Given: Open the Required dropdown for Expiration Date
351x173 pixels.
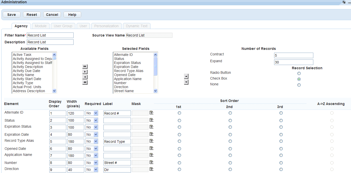Looking at the screenshot, I should (x=92, y=134).
